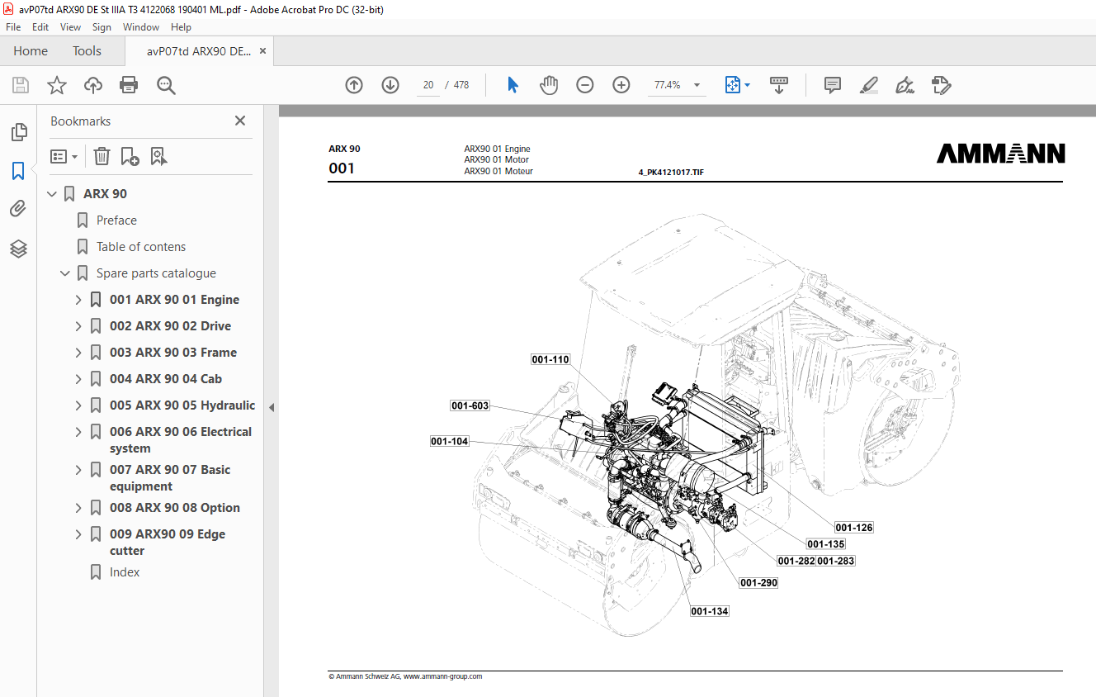The width and height of the screenshot is (1096, 697).
Task: Switch to the Home tab
Action: [31, 51]
